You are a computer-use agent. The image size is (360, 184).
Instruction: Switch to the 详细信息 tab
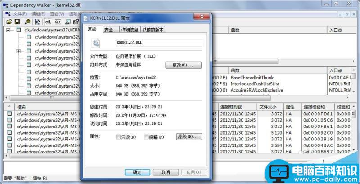[130, 30]
